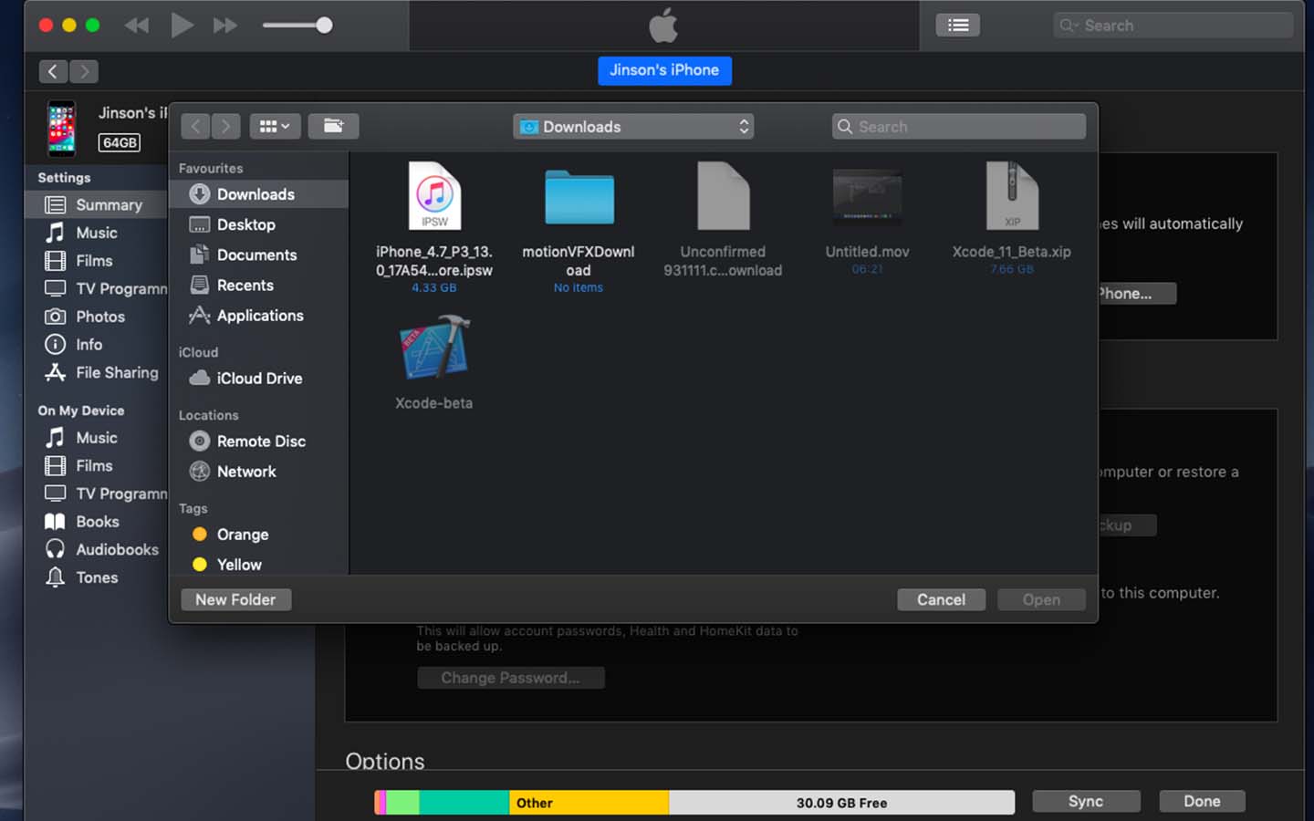This screenshot has width=1314, height=821.
Task: Open the icon view options dropdown
Action: 275,127
